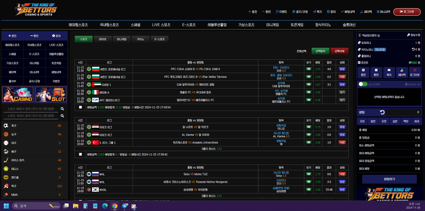Open LIVE 스포츠 in the main menu
The width and height of the screenshot is (425, 211).
[x=161, y=25]
